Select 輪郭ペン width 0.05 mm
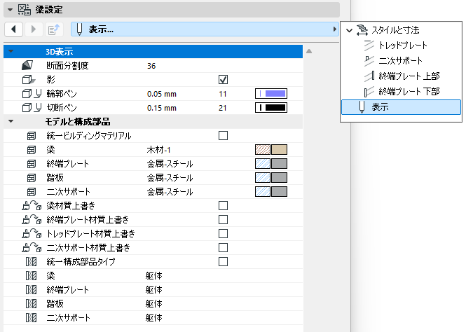 (162, 94)
